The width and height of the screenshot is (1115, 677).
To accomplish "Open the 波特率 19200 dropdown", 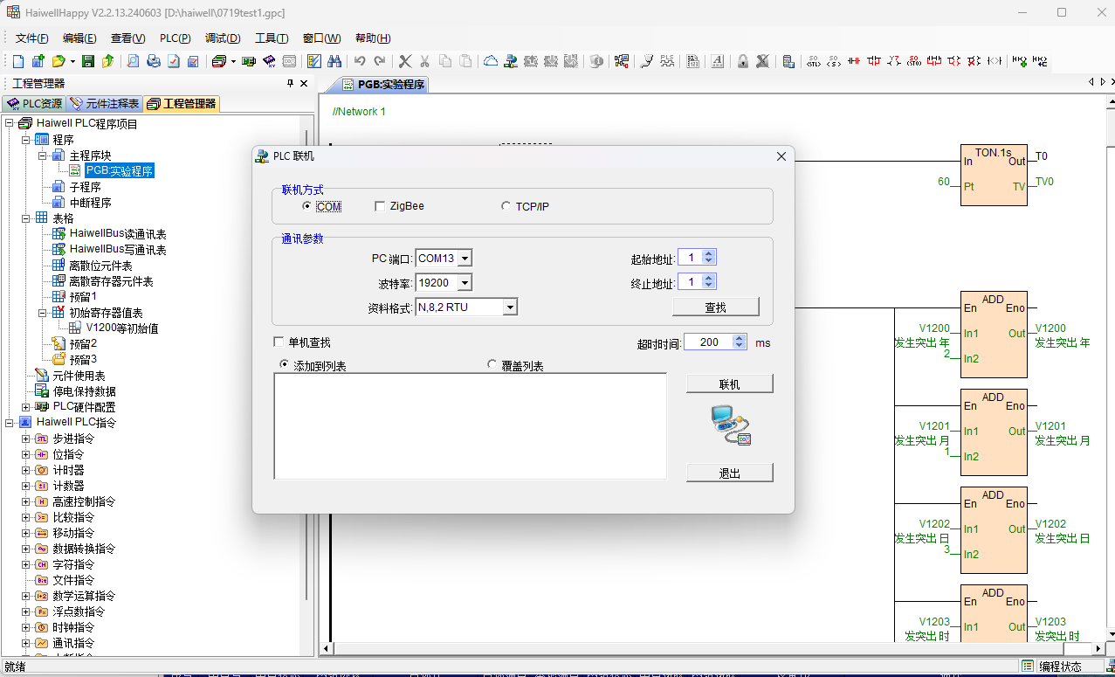I will 465,282.
